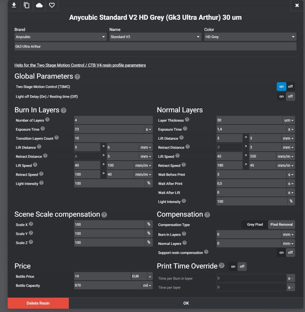Click the Scene Scale compensation help icon

104,215
